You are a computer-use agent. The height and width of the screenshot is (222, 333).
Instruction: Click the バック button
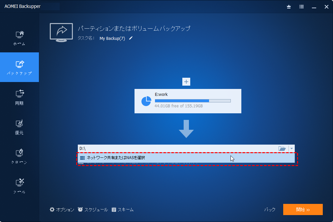pos(270,210)
